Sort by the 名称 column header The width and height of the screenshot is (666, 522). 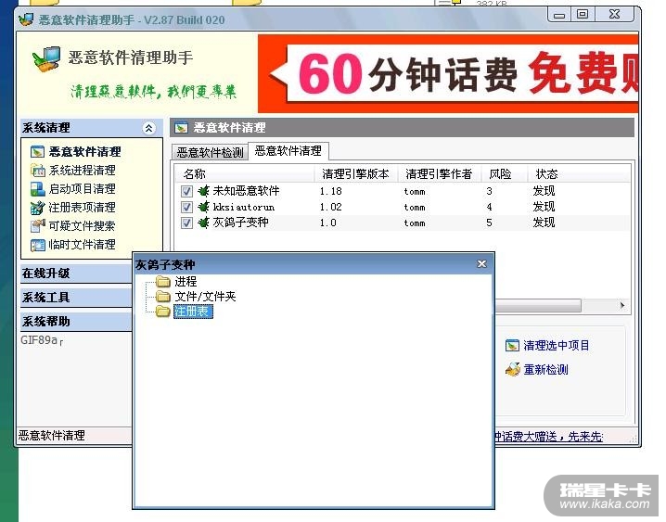click(244, 174)
